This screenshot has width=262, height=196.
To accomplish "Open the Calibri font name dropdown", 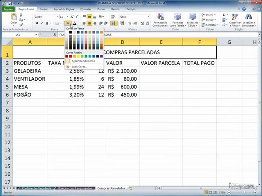I will 58,17.
